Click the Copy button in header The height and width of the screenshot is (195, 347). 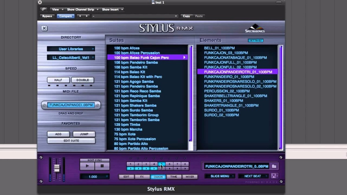pos(187,16)
